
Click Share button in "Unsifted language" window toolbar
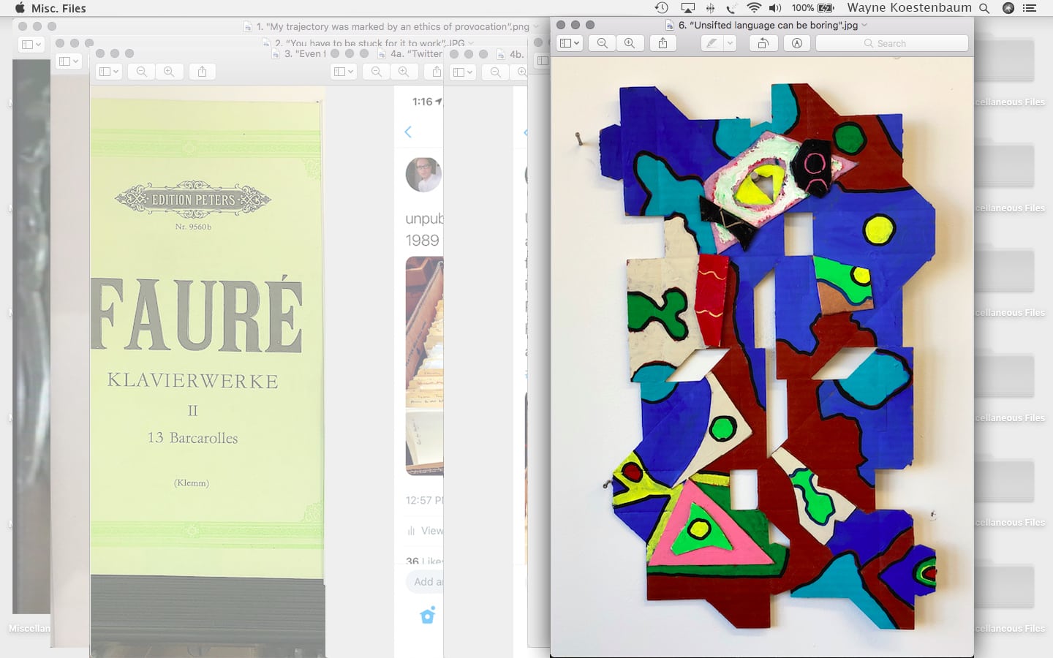click(663, 43)
